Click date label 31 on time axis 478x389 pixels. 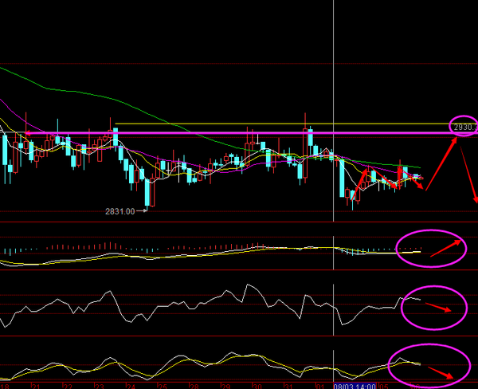(x=289, y=387)
